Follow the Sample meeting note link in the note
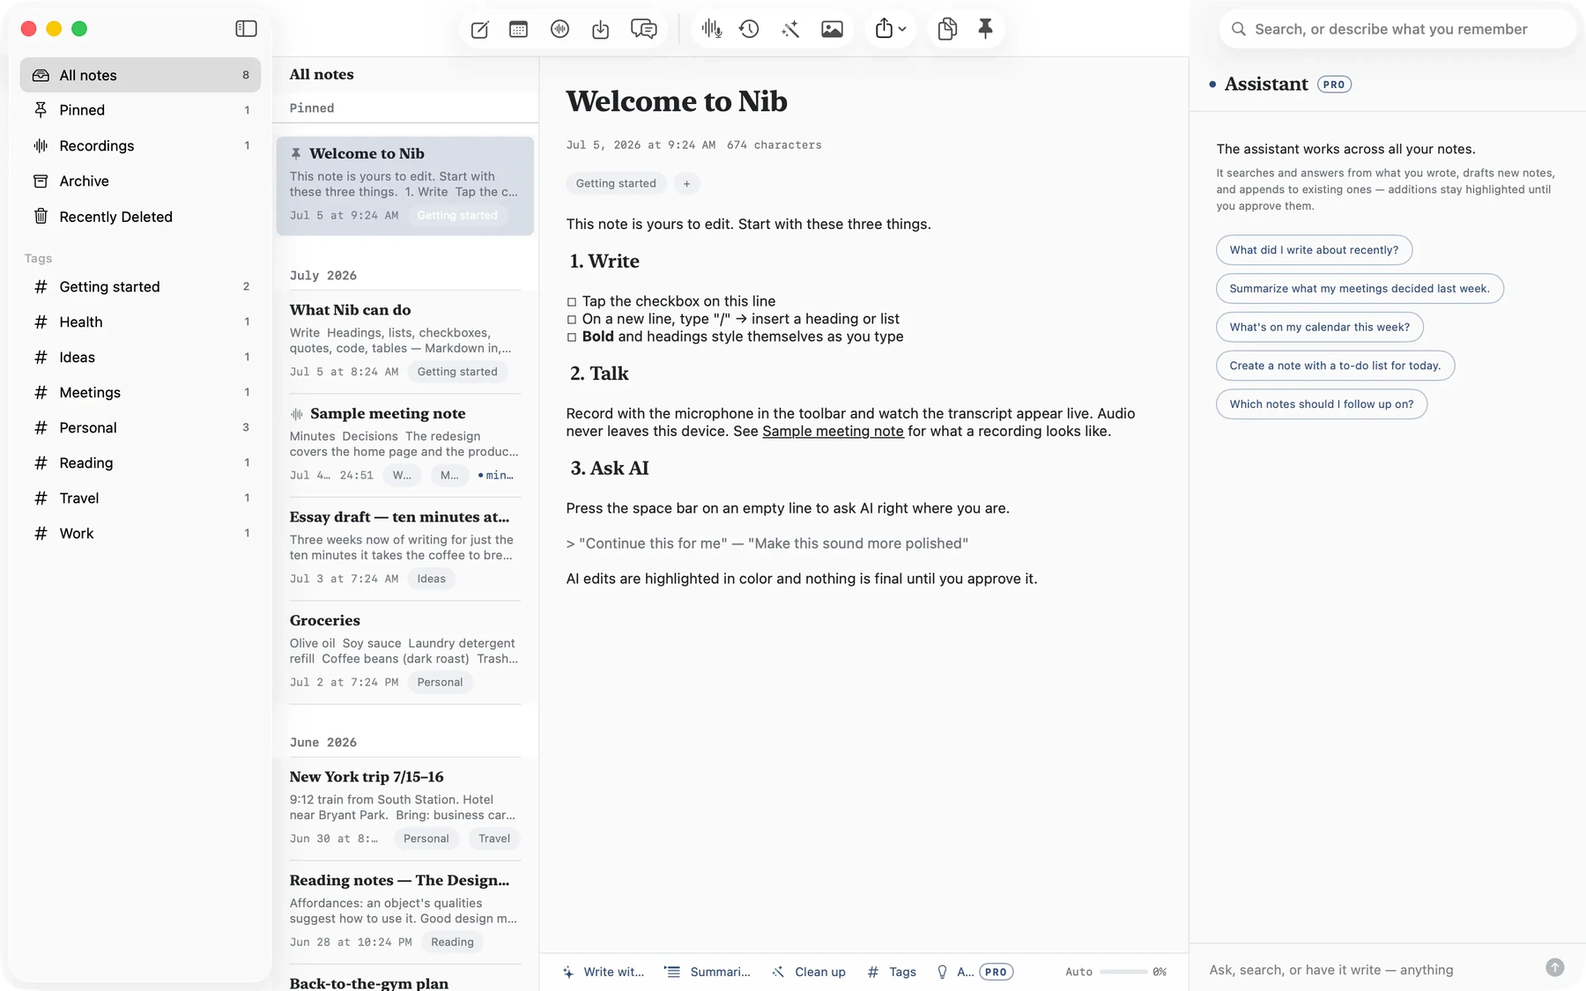Image resolution: width=1586 pixels, height=991 pixels. pyautogui.click(x=833, y=431)
